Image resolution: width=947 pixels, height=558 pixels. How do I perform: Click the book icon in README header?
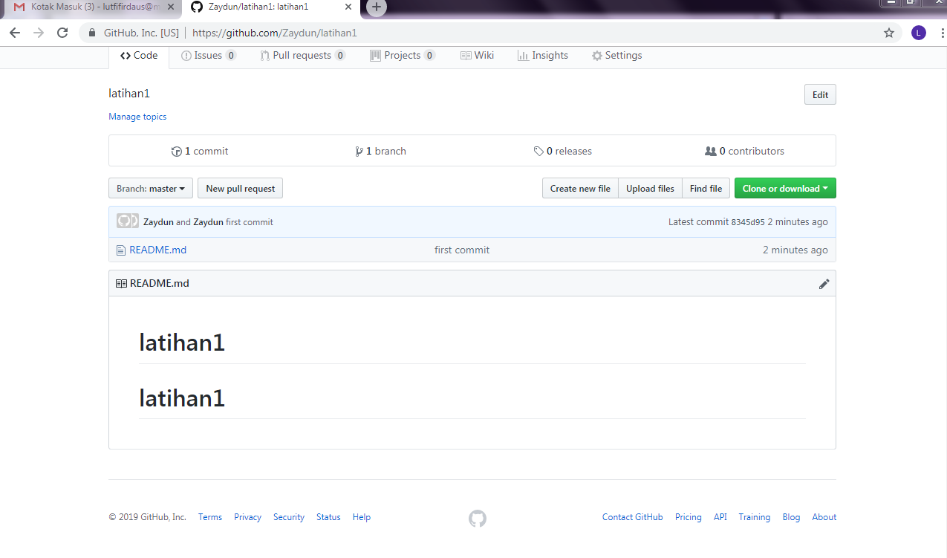coord(121,284)
